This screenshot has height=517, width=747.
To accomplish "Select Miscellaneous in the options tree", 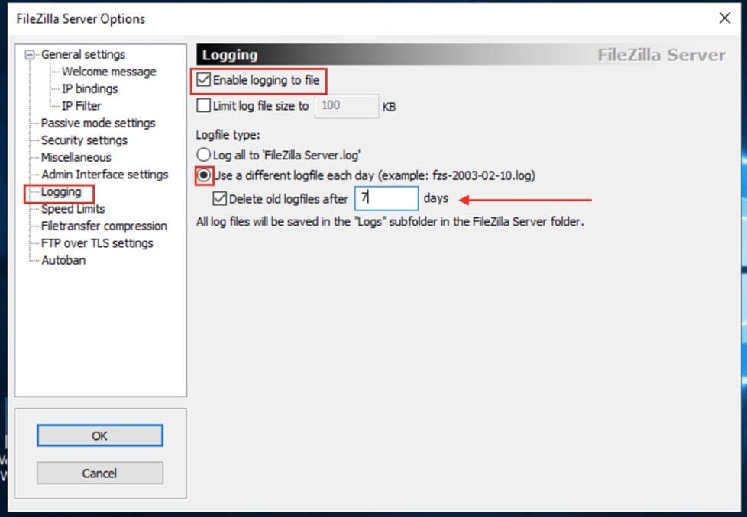I will pos(76,157).
